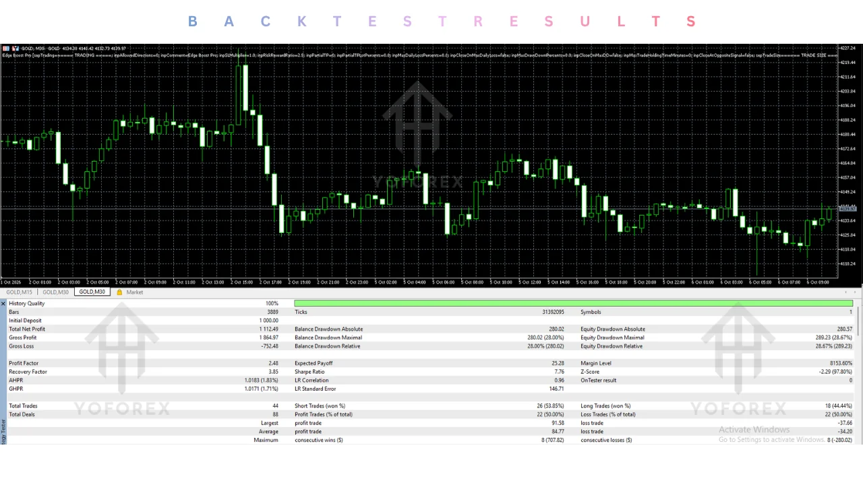The image size is (863, 485).
Task: Select the Equity Drawdown Relative value 28.67% (289.23)
Action: pos(834,346)
